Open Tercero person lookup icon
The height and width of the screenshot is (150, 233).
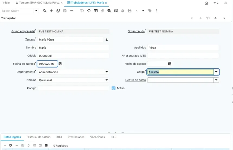coord(106,39)
